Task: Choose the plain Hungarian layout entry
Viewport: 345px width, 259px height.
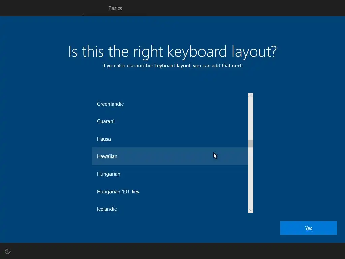Action: pyautogui.click(x=170, y=174)
